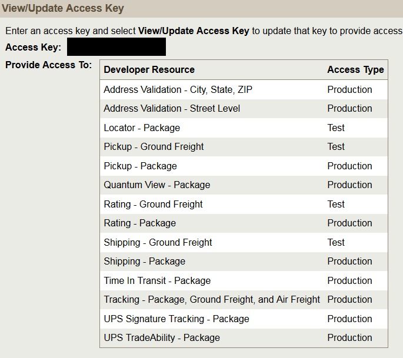Image resolution: width=403 pixels, height=358 pixels.
Task: Click Pickup - Ground Freight resource
Action: point(154,146)
